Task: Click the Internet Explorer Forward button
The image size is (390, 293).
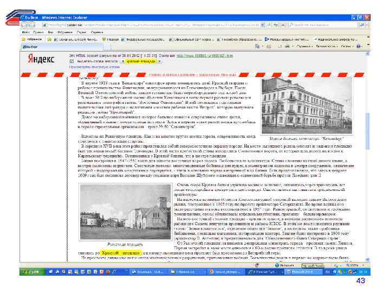Action: 32,24
